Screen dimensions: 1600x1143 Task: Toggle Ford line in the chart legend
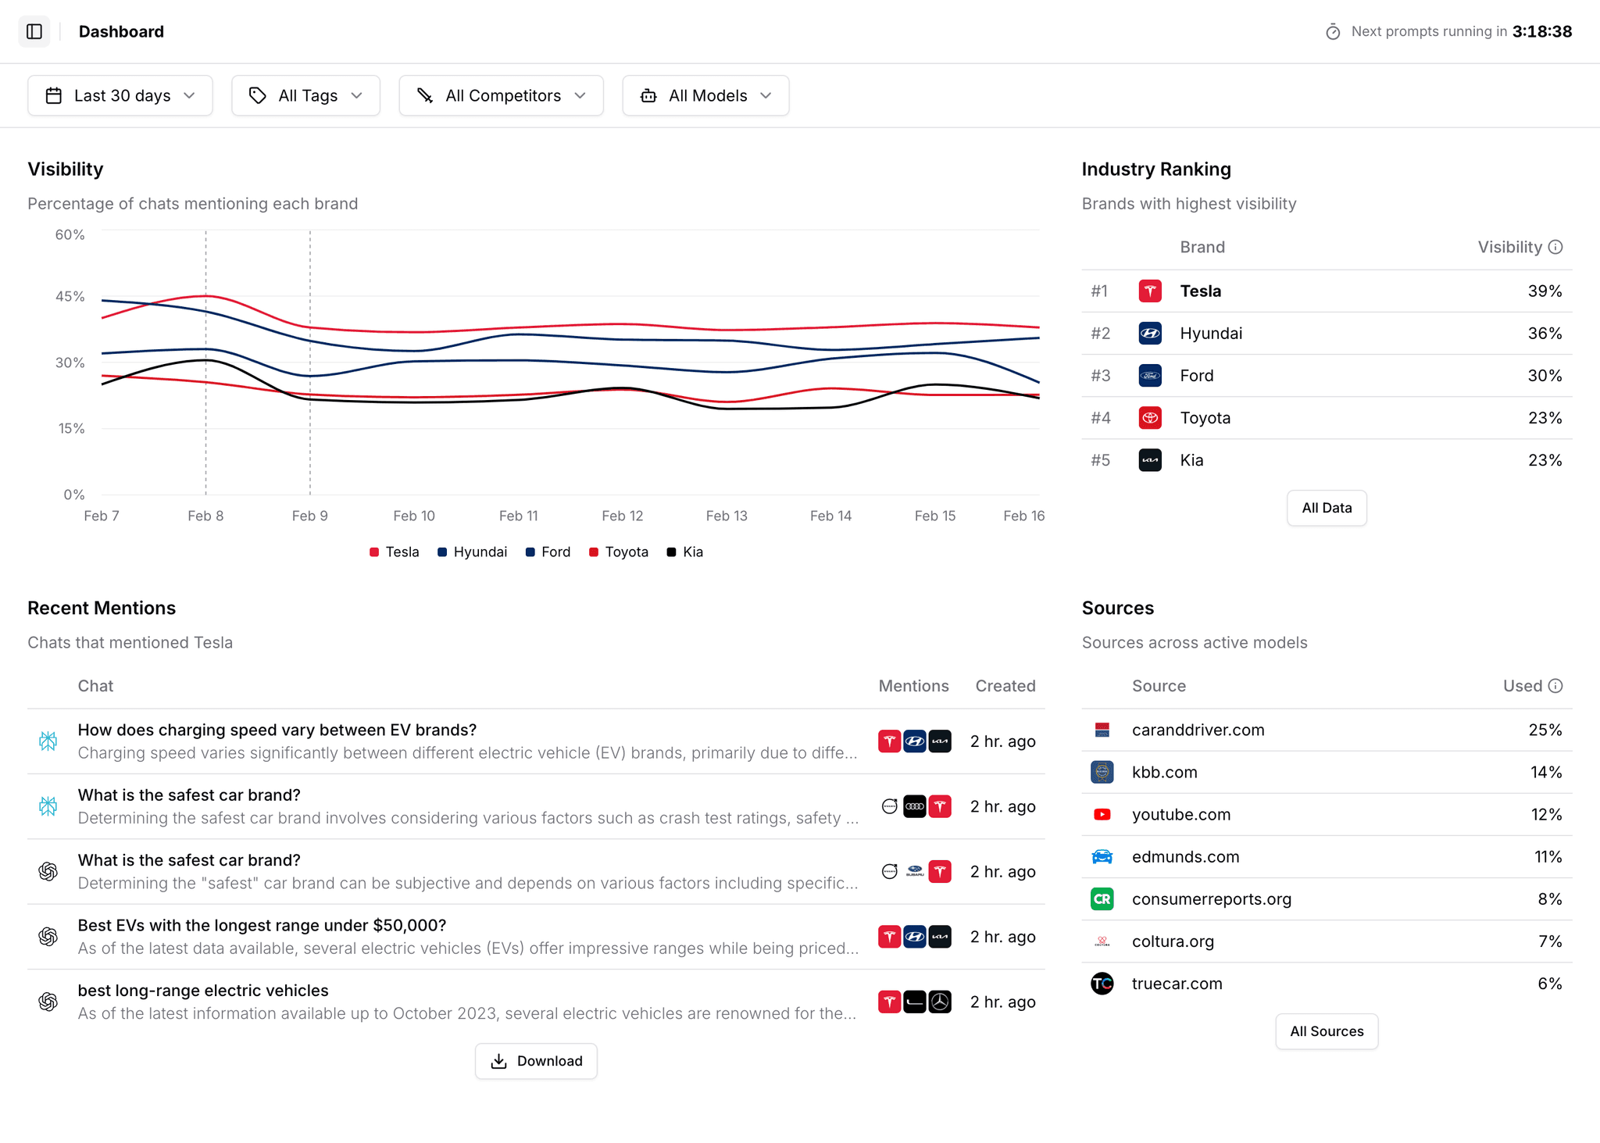[548, 552]
